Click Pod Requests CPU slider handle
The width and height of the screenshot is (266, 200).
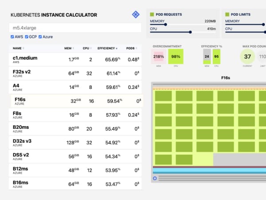pyautogui.click(x=190, y=32)
